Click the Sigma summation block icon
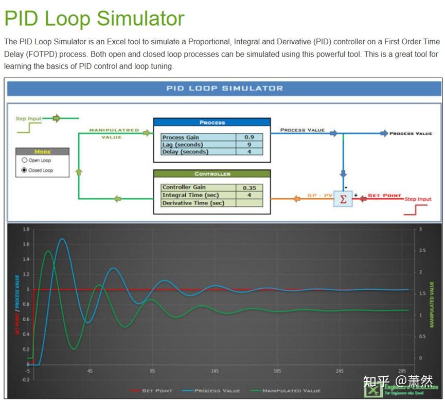 (x=343, y=199)
